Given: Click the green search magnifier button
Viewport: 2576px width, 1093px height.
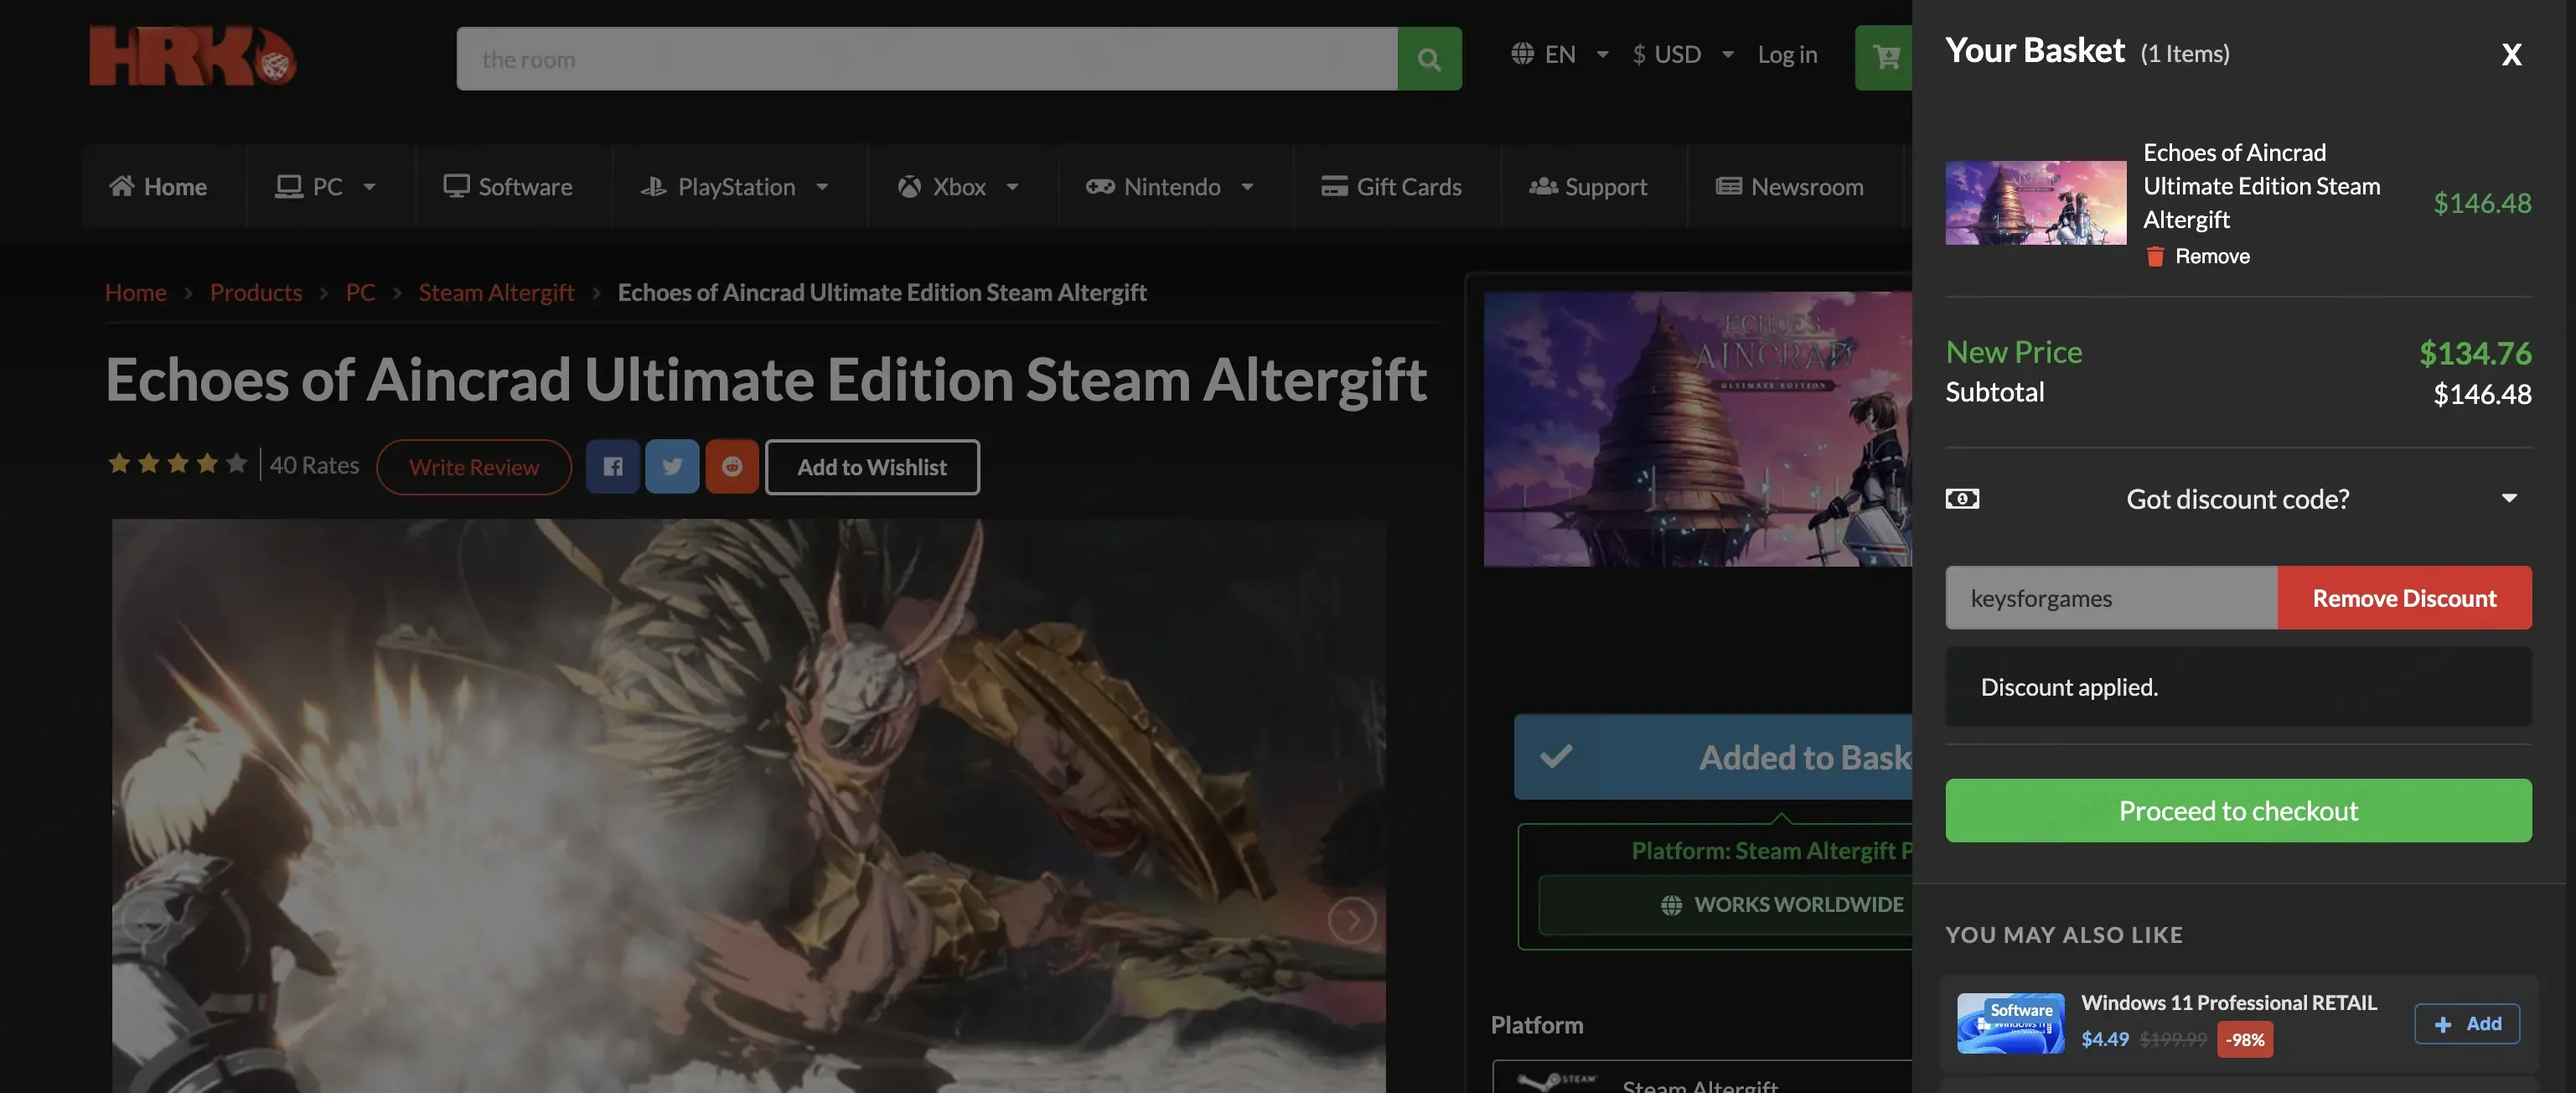Looking at the screenshot, I should (1429, 59).
